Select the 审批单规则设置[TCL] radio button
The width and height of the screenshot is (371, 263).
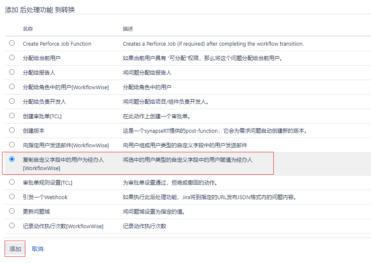click(12, 182)
